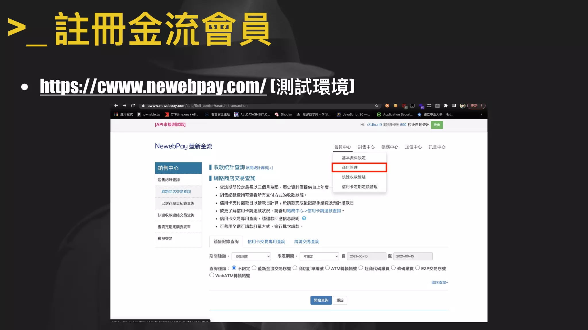588x330 pixels.
Task: Open the gray box extension icon
Action: pyautogui.click(x=437, y=106)
